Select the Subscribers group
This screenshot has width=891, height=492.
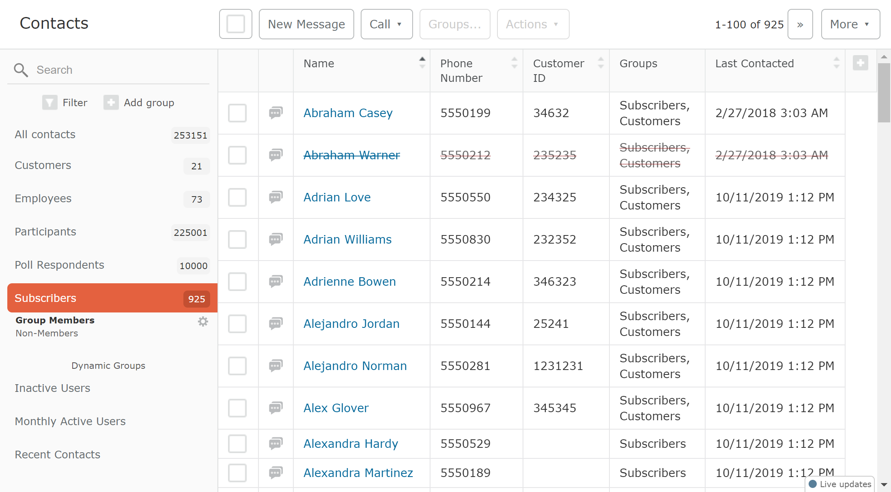112,298
